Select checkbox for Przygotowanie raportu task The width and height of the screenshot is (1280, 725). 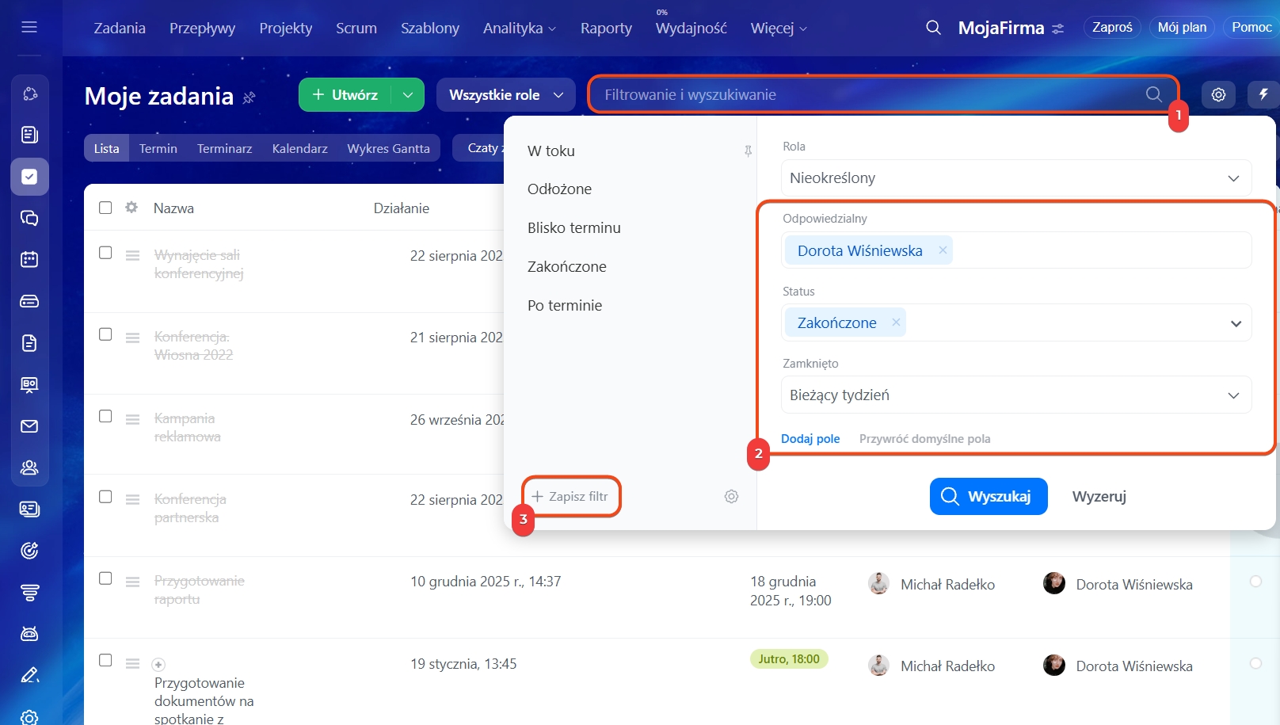(x=105, y=579)
